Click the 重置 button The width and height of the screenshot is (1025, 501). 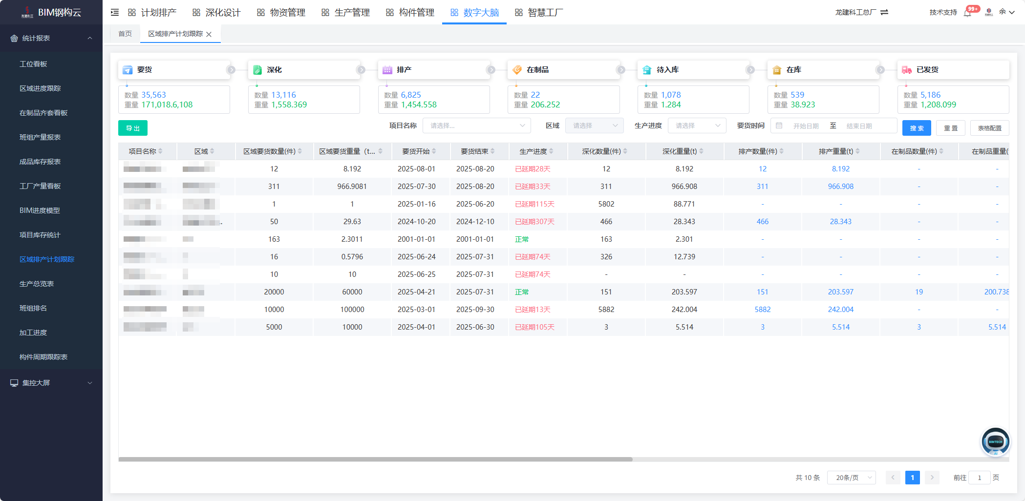951,128
